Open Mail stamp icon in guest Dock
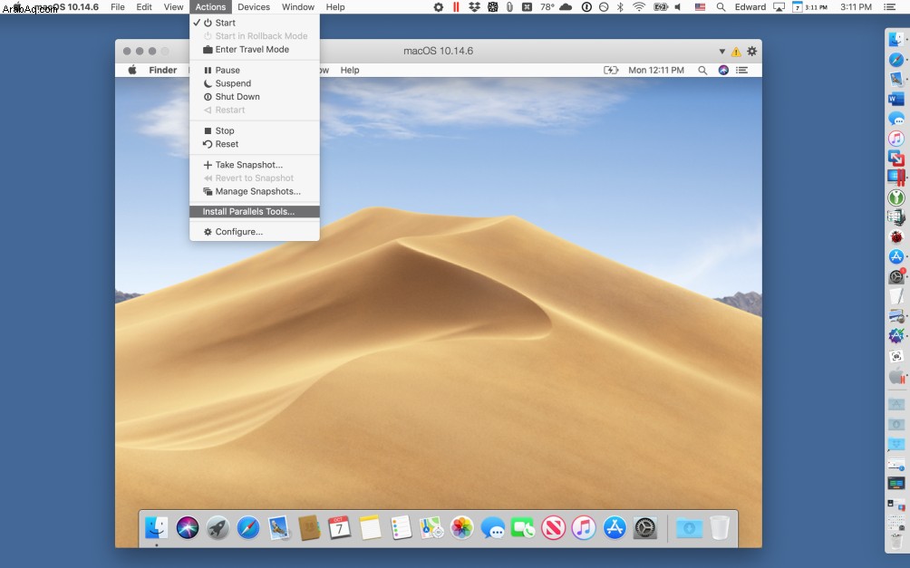910x568 pixels. click(x=279, y=528)
